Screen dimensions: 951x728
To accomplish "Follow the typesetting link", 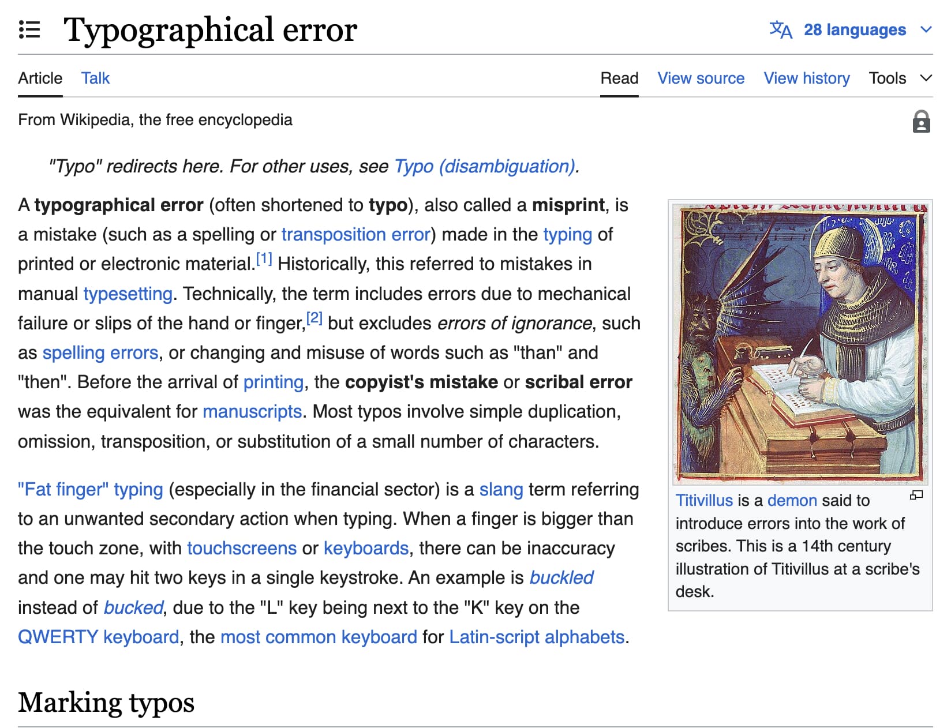I will [x=128, y=293].
